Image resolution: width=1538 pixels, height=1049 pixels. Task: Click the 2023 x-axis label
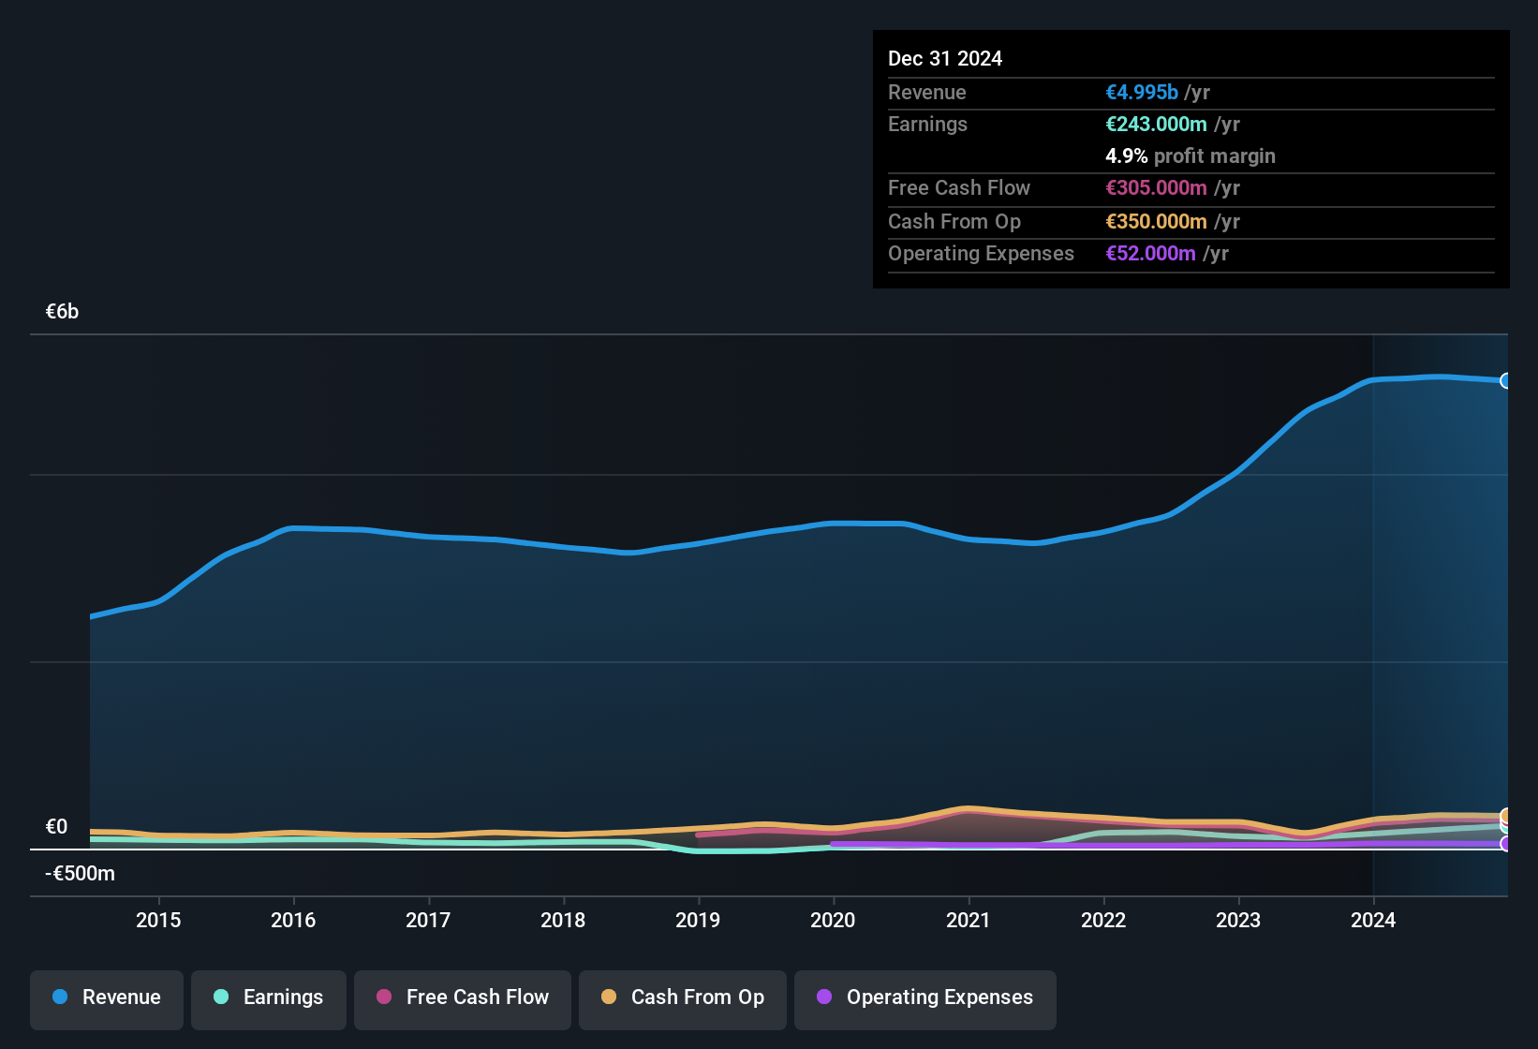[1238, 920]
